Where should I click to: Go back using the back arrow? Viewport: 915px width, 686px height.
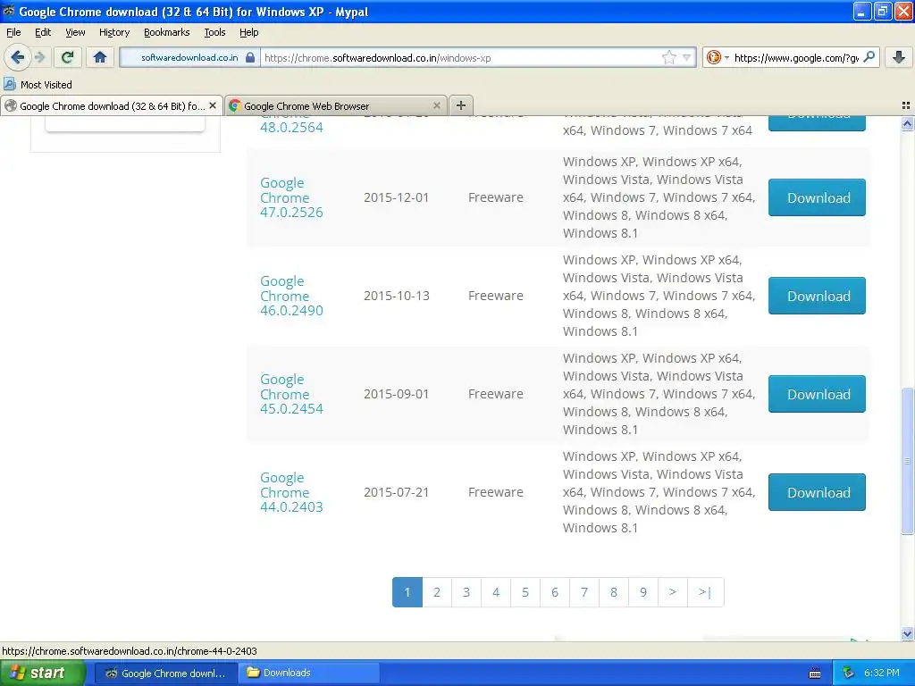point(18,57)
